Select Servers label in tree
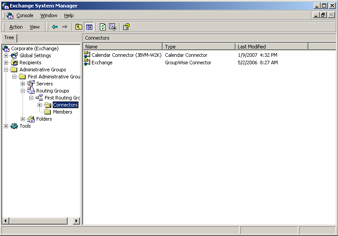 coord(45,84)
